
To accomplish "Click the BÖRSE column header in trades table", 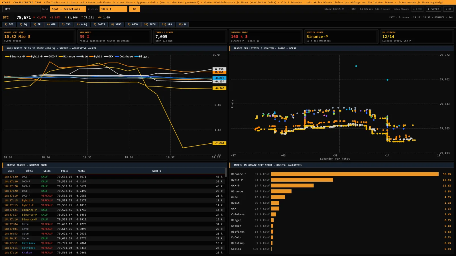I will coord(29,171).
